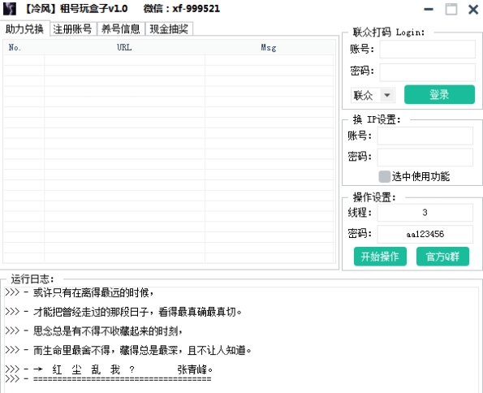Switch to the 助力兑换 tab
The image size is (483, 393).
pos(24,29)
